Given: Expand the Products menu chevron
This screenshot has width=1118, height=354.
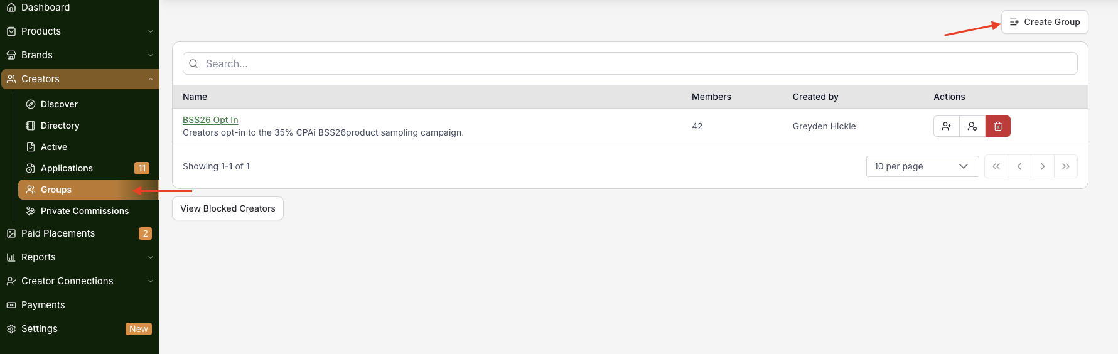Looking at the screenshot, I should tap(151, 31).
